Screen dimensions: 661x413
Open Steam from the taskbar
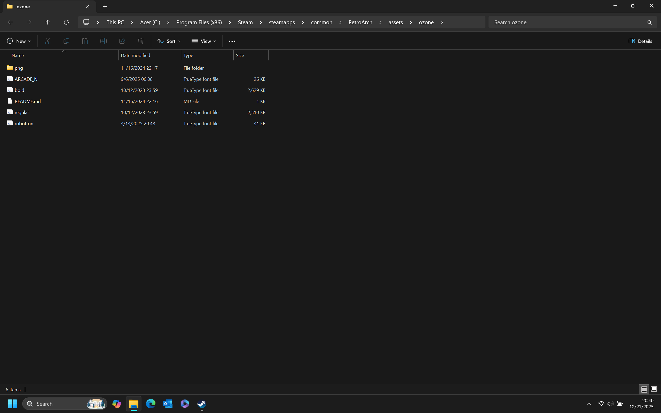coord(202,403)
